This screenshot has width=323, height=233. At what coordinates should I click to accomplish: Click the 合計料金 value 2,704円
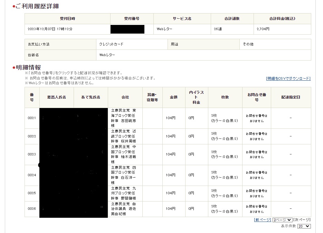tap(263, 29)
